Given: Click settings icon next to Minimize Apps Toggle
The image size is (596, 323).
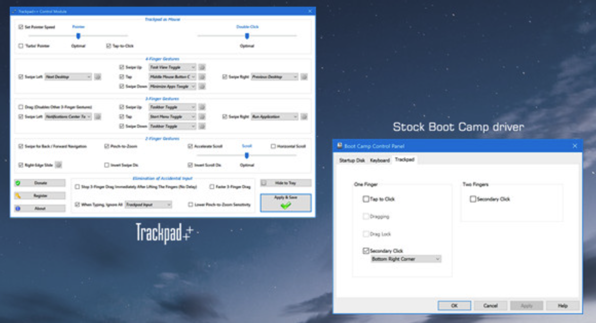Looking at the screenshot, I should [x=202, y=87].
